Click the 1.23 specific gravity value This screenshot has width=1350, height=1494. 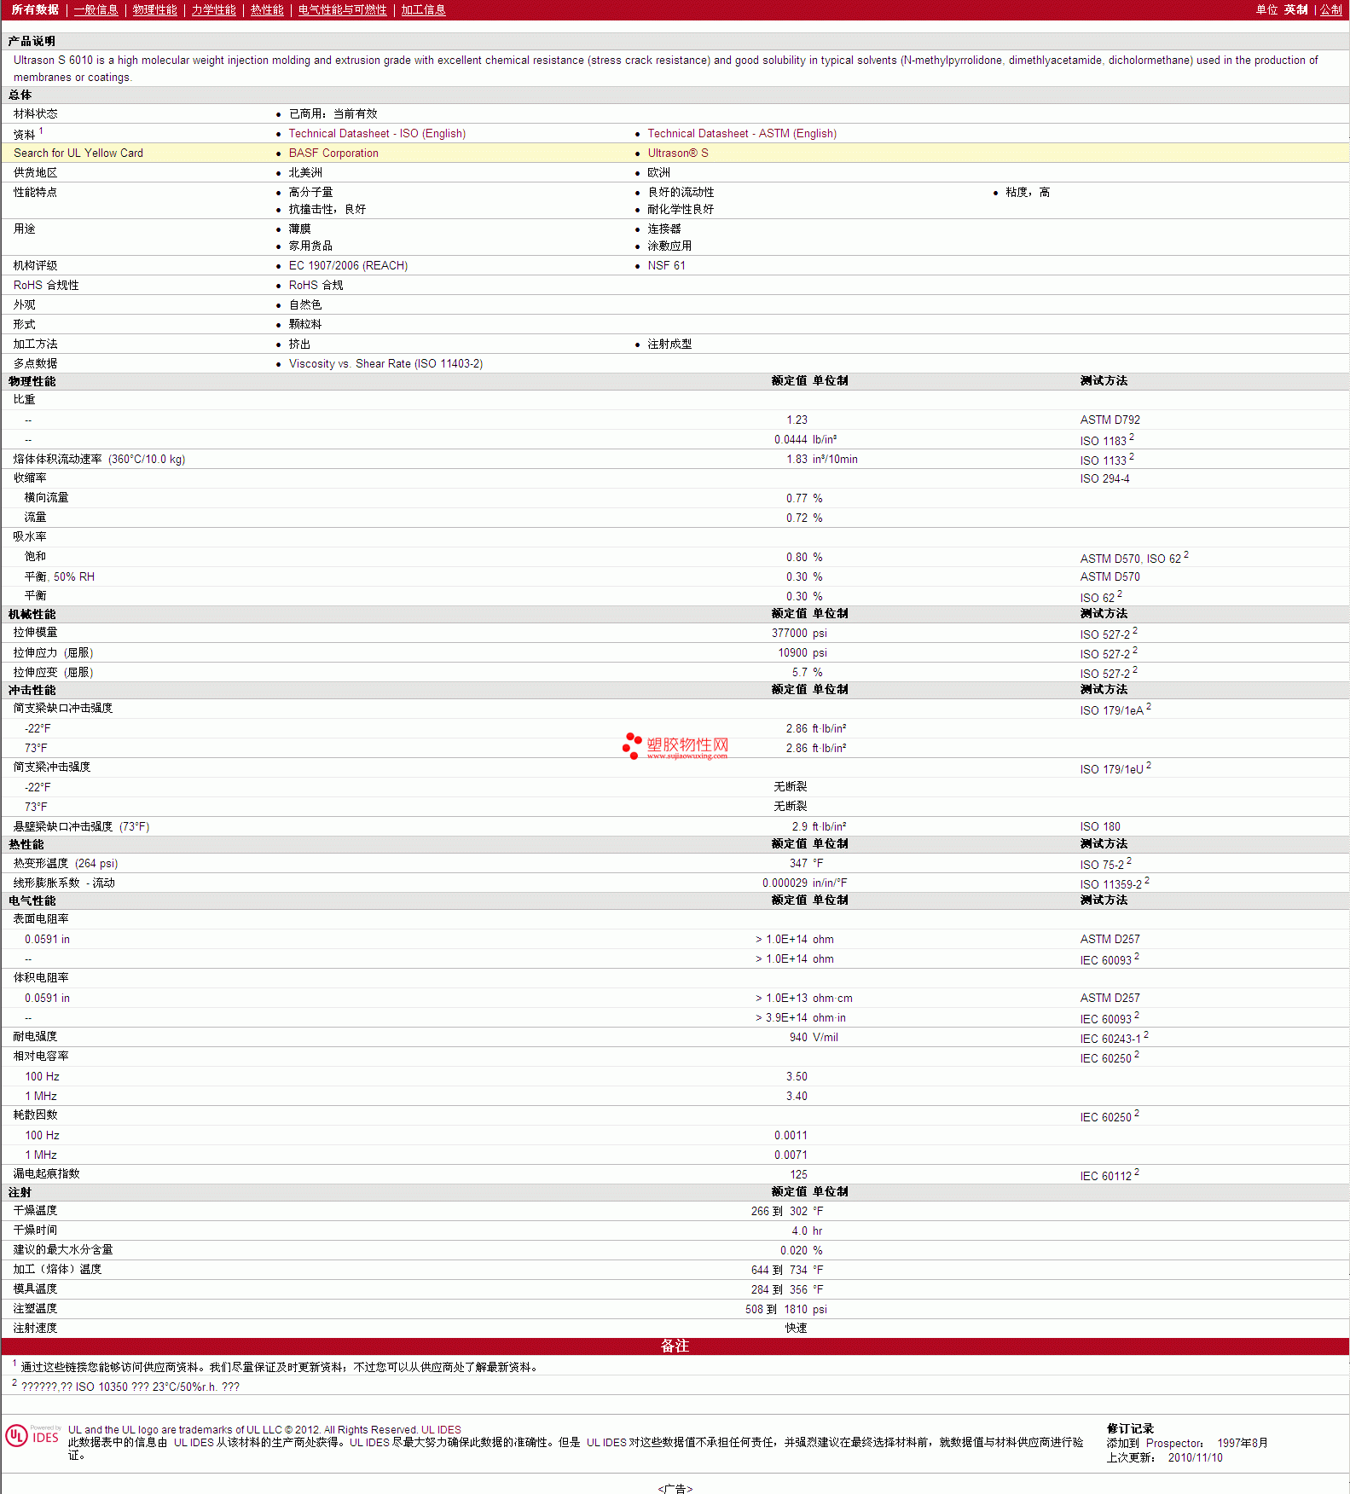(x=797, y=420)
